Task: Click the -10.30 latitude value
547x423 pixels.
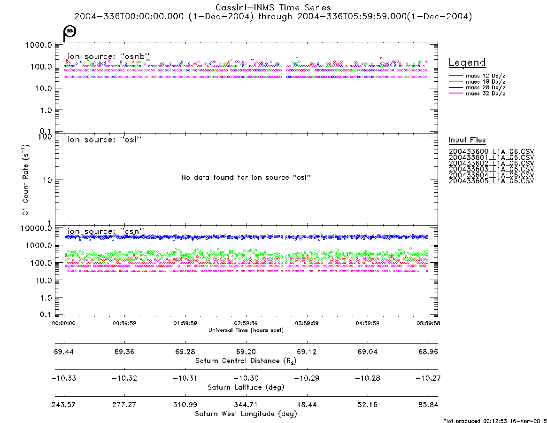Action: pyautogui.click(x=246, y=378)
